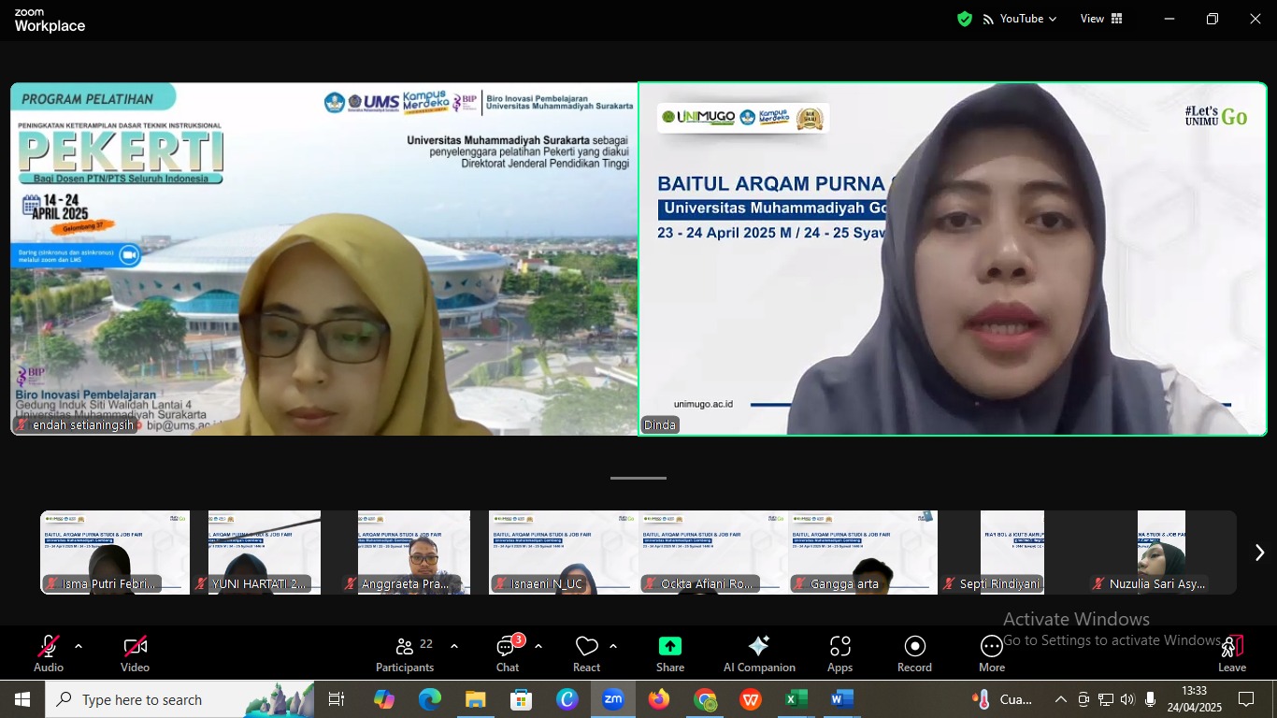This screenshot has width=1277, height=718.
Task: Unmute microphone with the Audio button
Action: click(49, 653)
